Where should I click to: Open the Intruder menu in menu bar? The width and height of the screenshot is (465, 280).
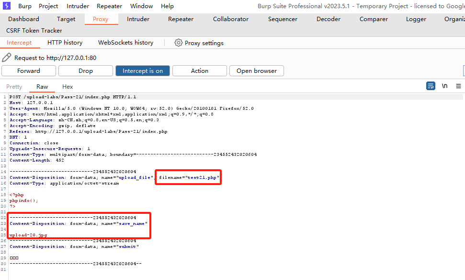[78, 6]
